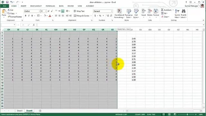
Task: Decrease decimal places
Action: click(111, 16)
